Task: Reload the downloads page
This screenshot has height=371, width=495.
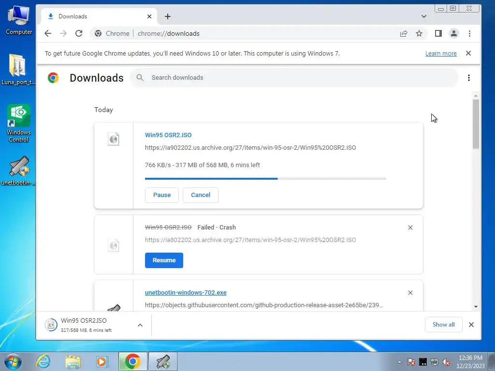Action: coord(79,33)
